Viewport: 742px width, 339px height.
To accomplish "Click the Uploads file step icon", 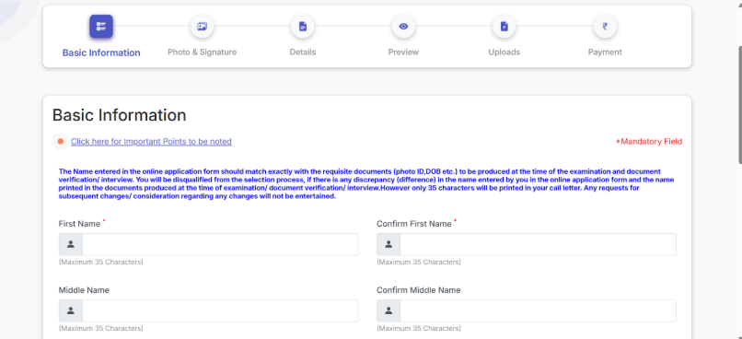I will pyautogui.click(x=504, y=27).
